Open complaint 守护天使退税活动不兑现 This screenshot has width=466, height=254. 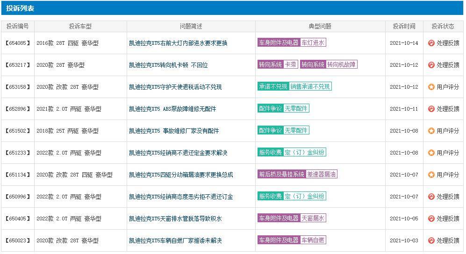(175, 87)
